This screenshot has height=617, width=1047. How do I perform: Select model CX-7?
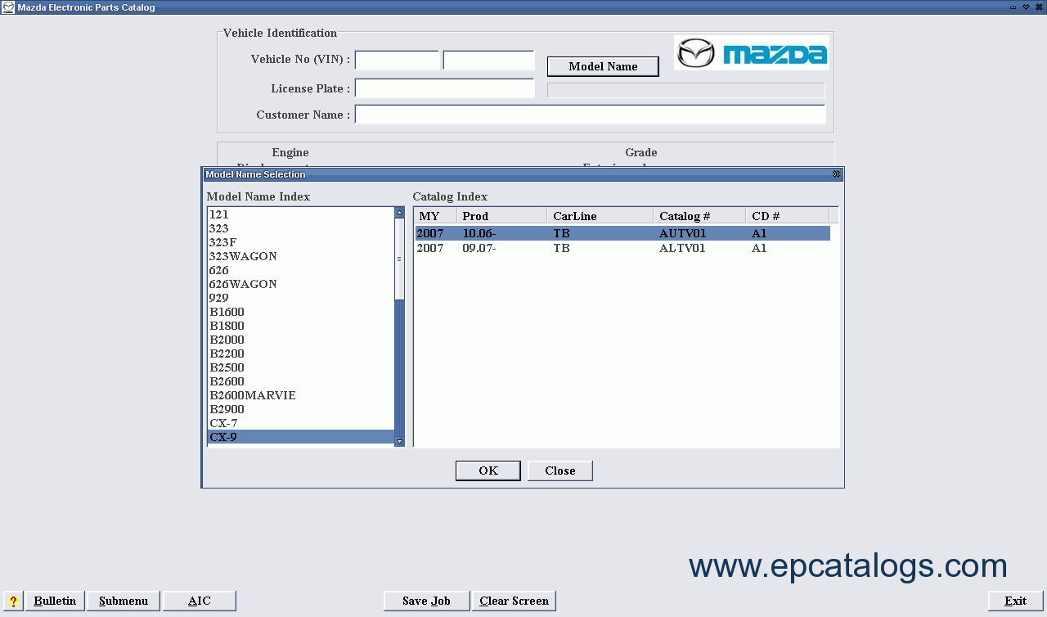tap(301, 423)
